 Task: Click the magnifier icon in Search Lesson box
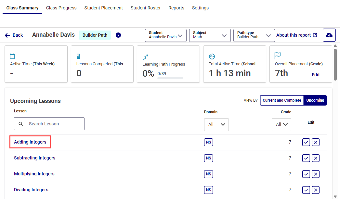[20, 124]
